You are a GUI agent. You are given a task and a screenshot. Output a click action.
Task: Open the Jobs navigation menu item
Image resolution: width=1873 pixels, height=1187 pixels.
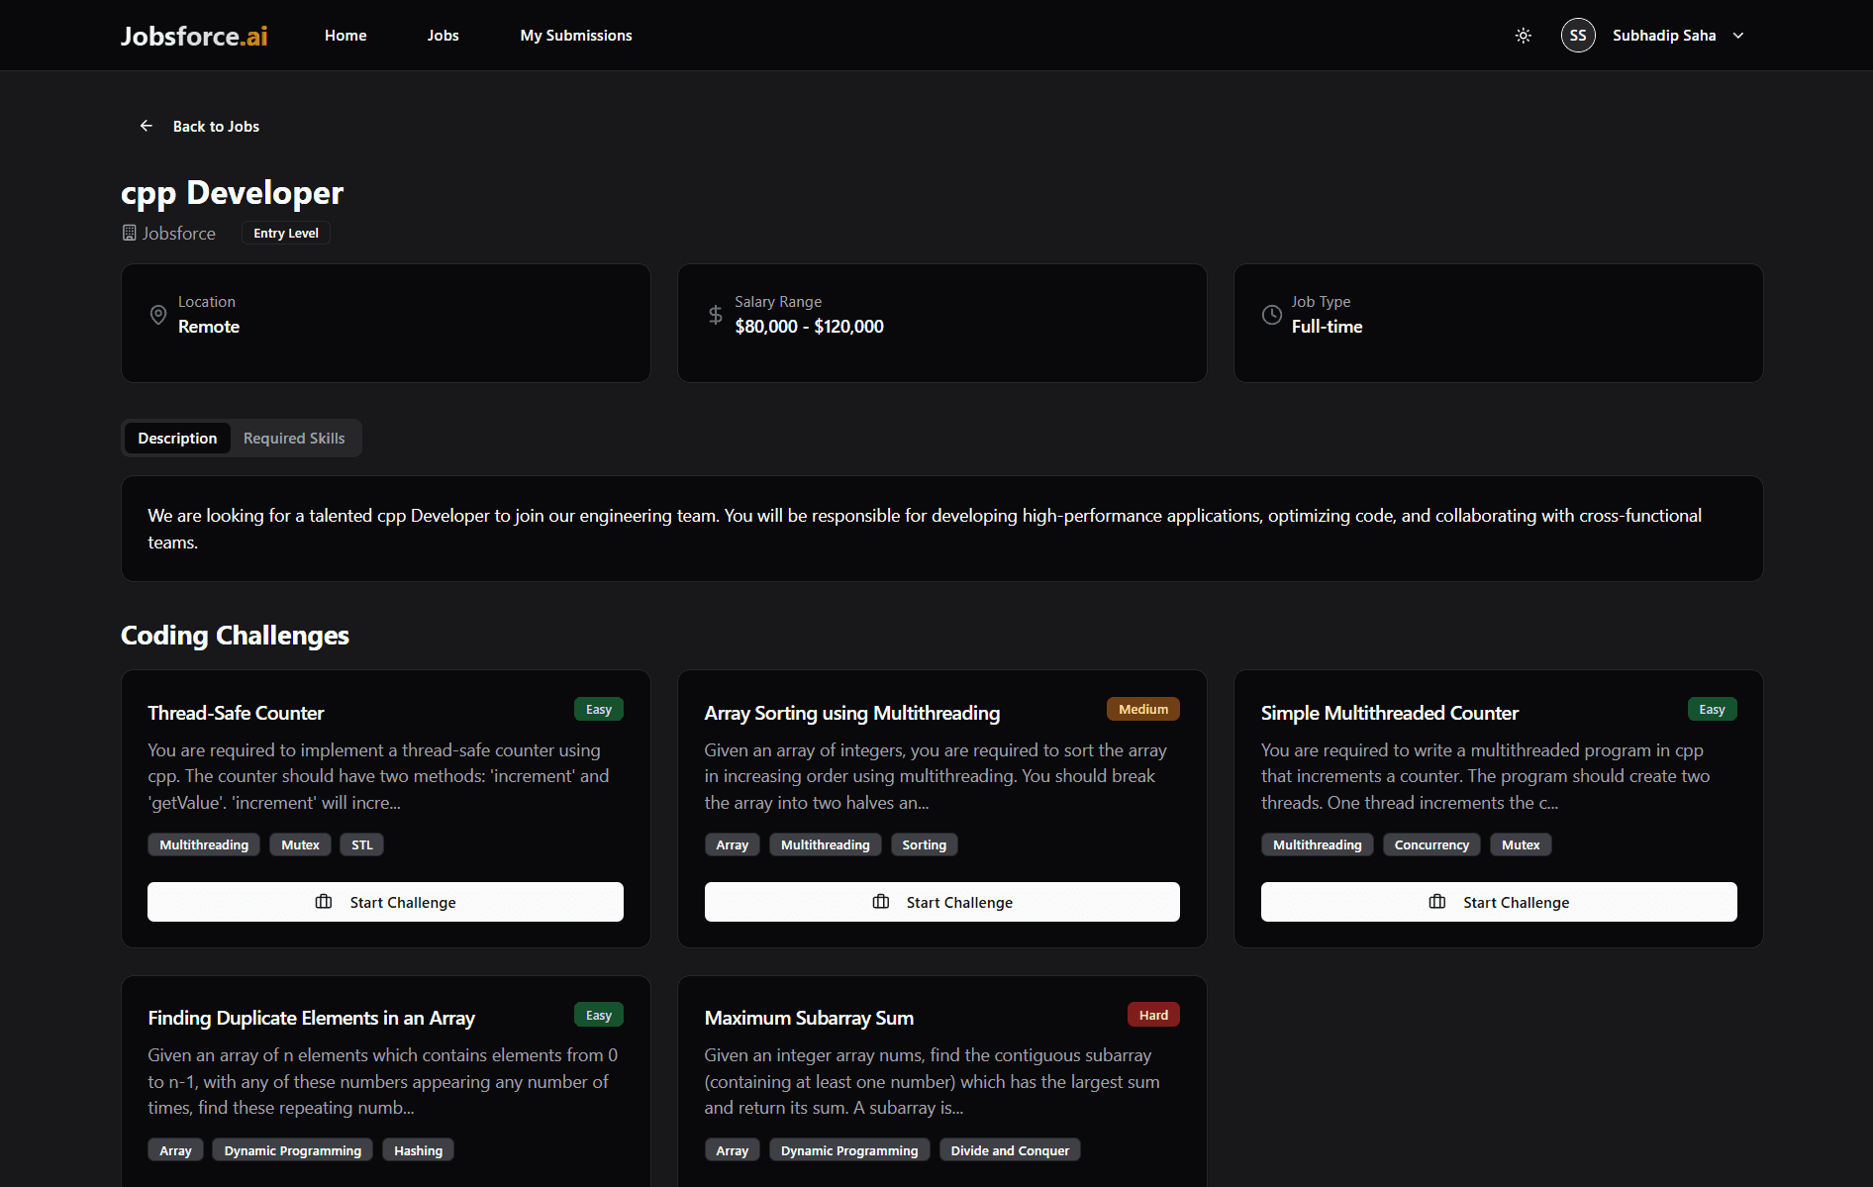coord(443,36)
